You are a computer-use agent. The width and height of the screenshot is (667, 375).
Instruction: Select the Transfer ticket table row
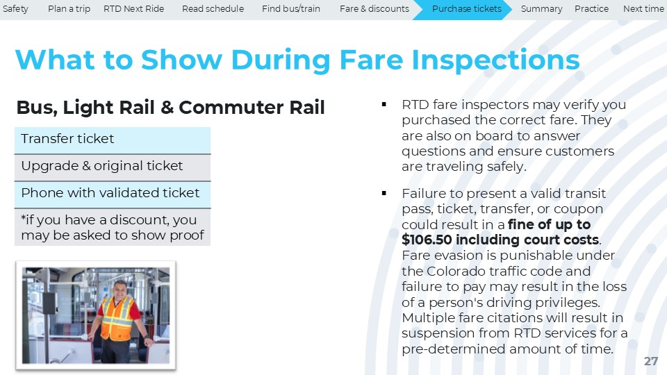[x=113, y=140]
